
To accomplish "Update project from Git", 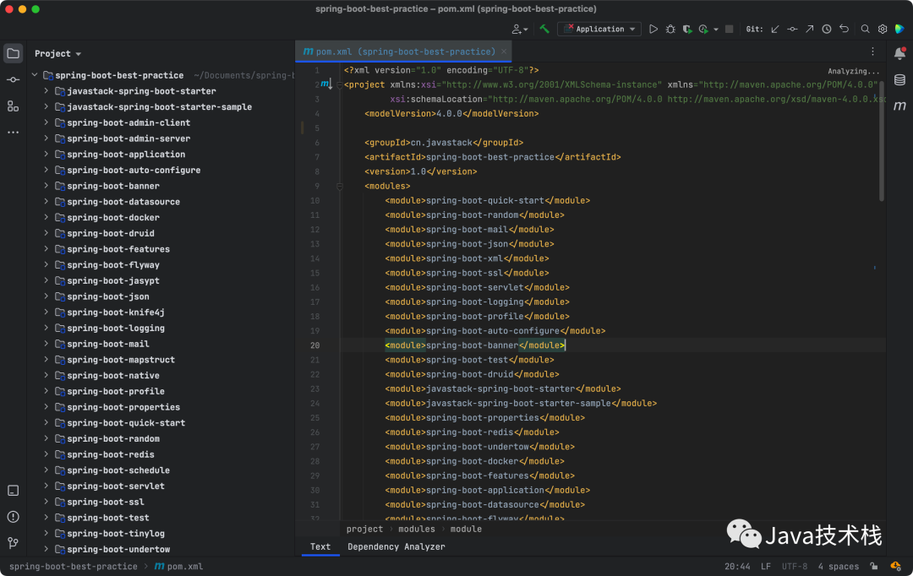I will click(x=775, y=29).
